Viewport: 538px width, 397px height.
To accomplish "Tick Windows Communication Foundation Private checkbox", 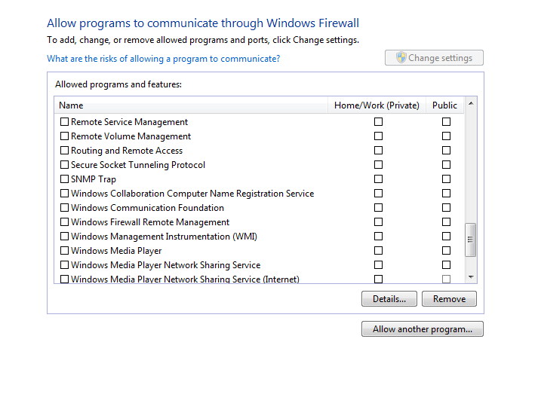I will point(378,208).
